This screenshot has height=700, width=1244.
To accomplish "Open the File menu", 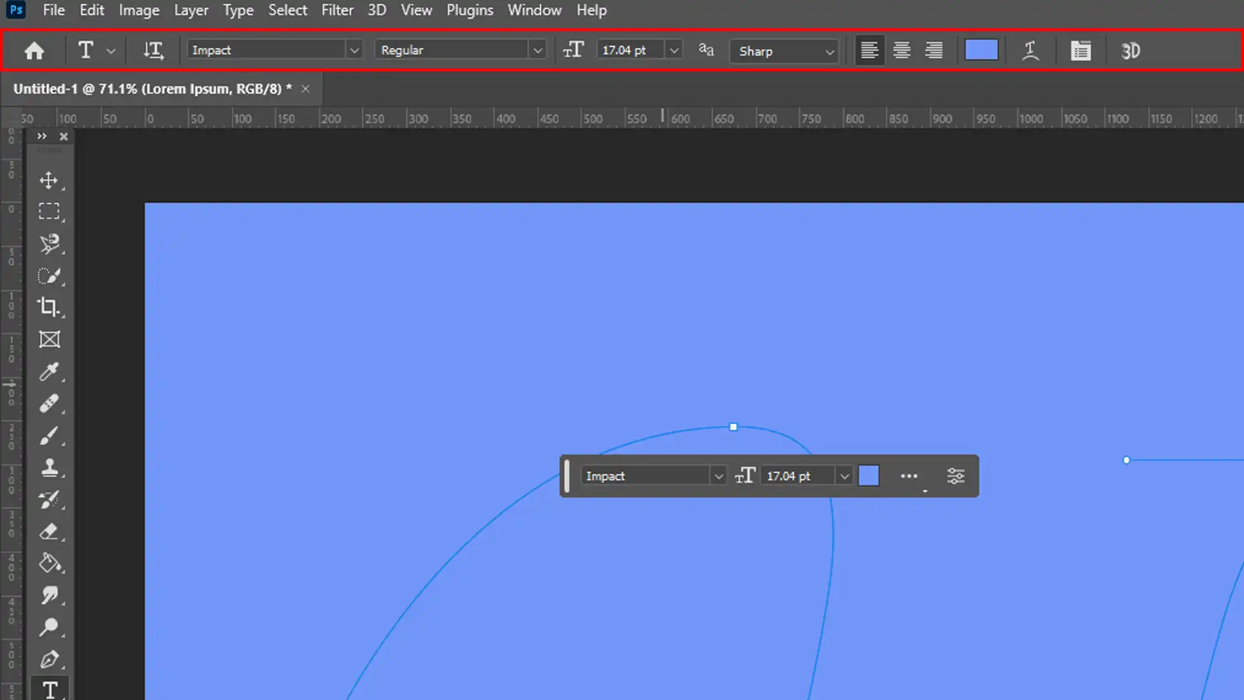I will [x=54, y=10].
